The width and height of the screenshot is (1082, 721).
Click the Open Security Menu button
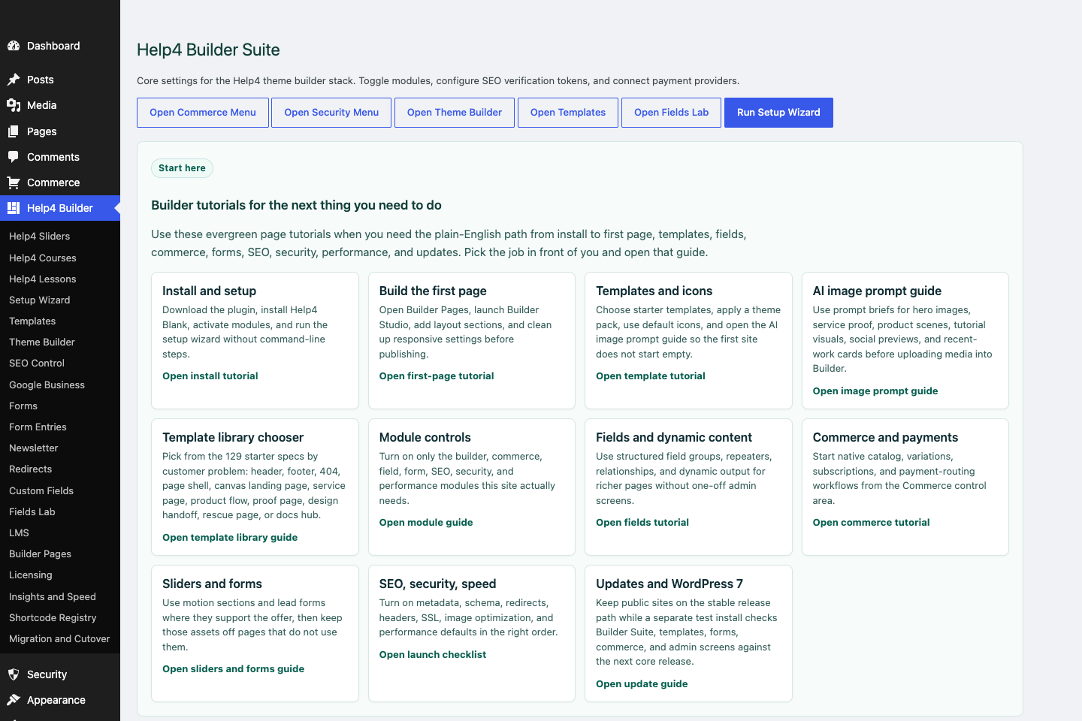(331, 113)
